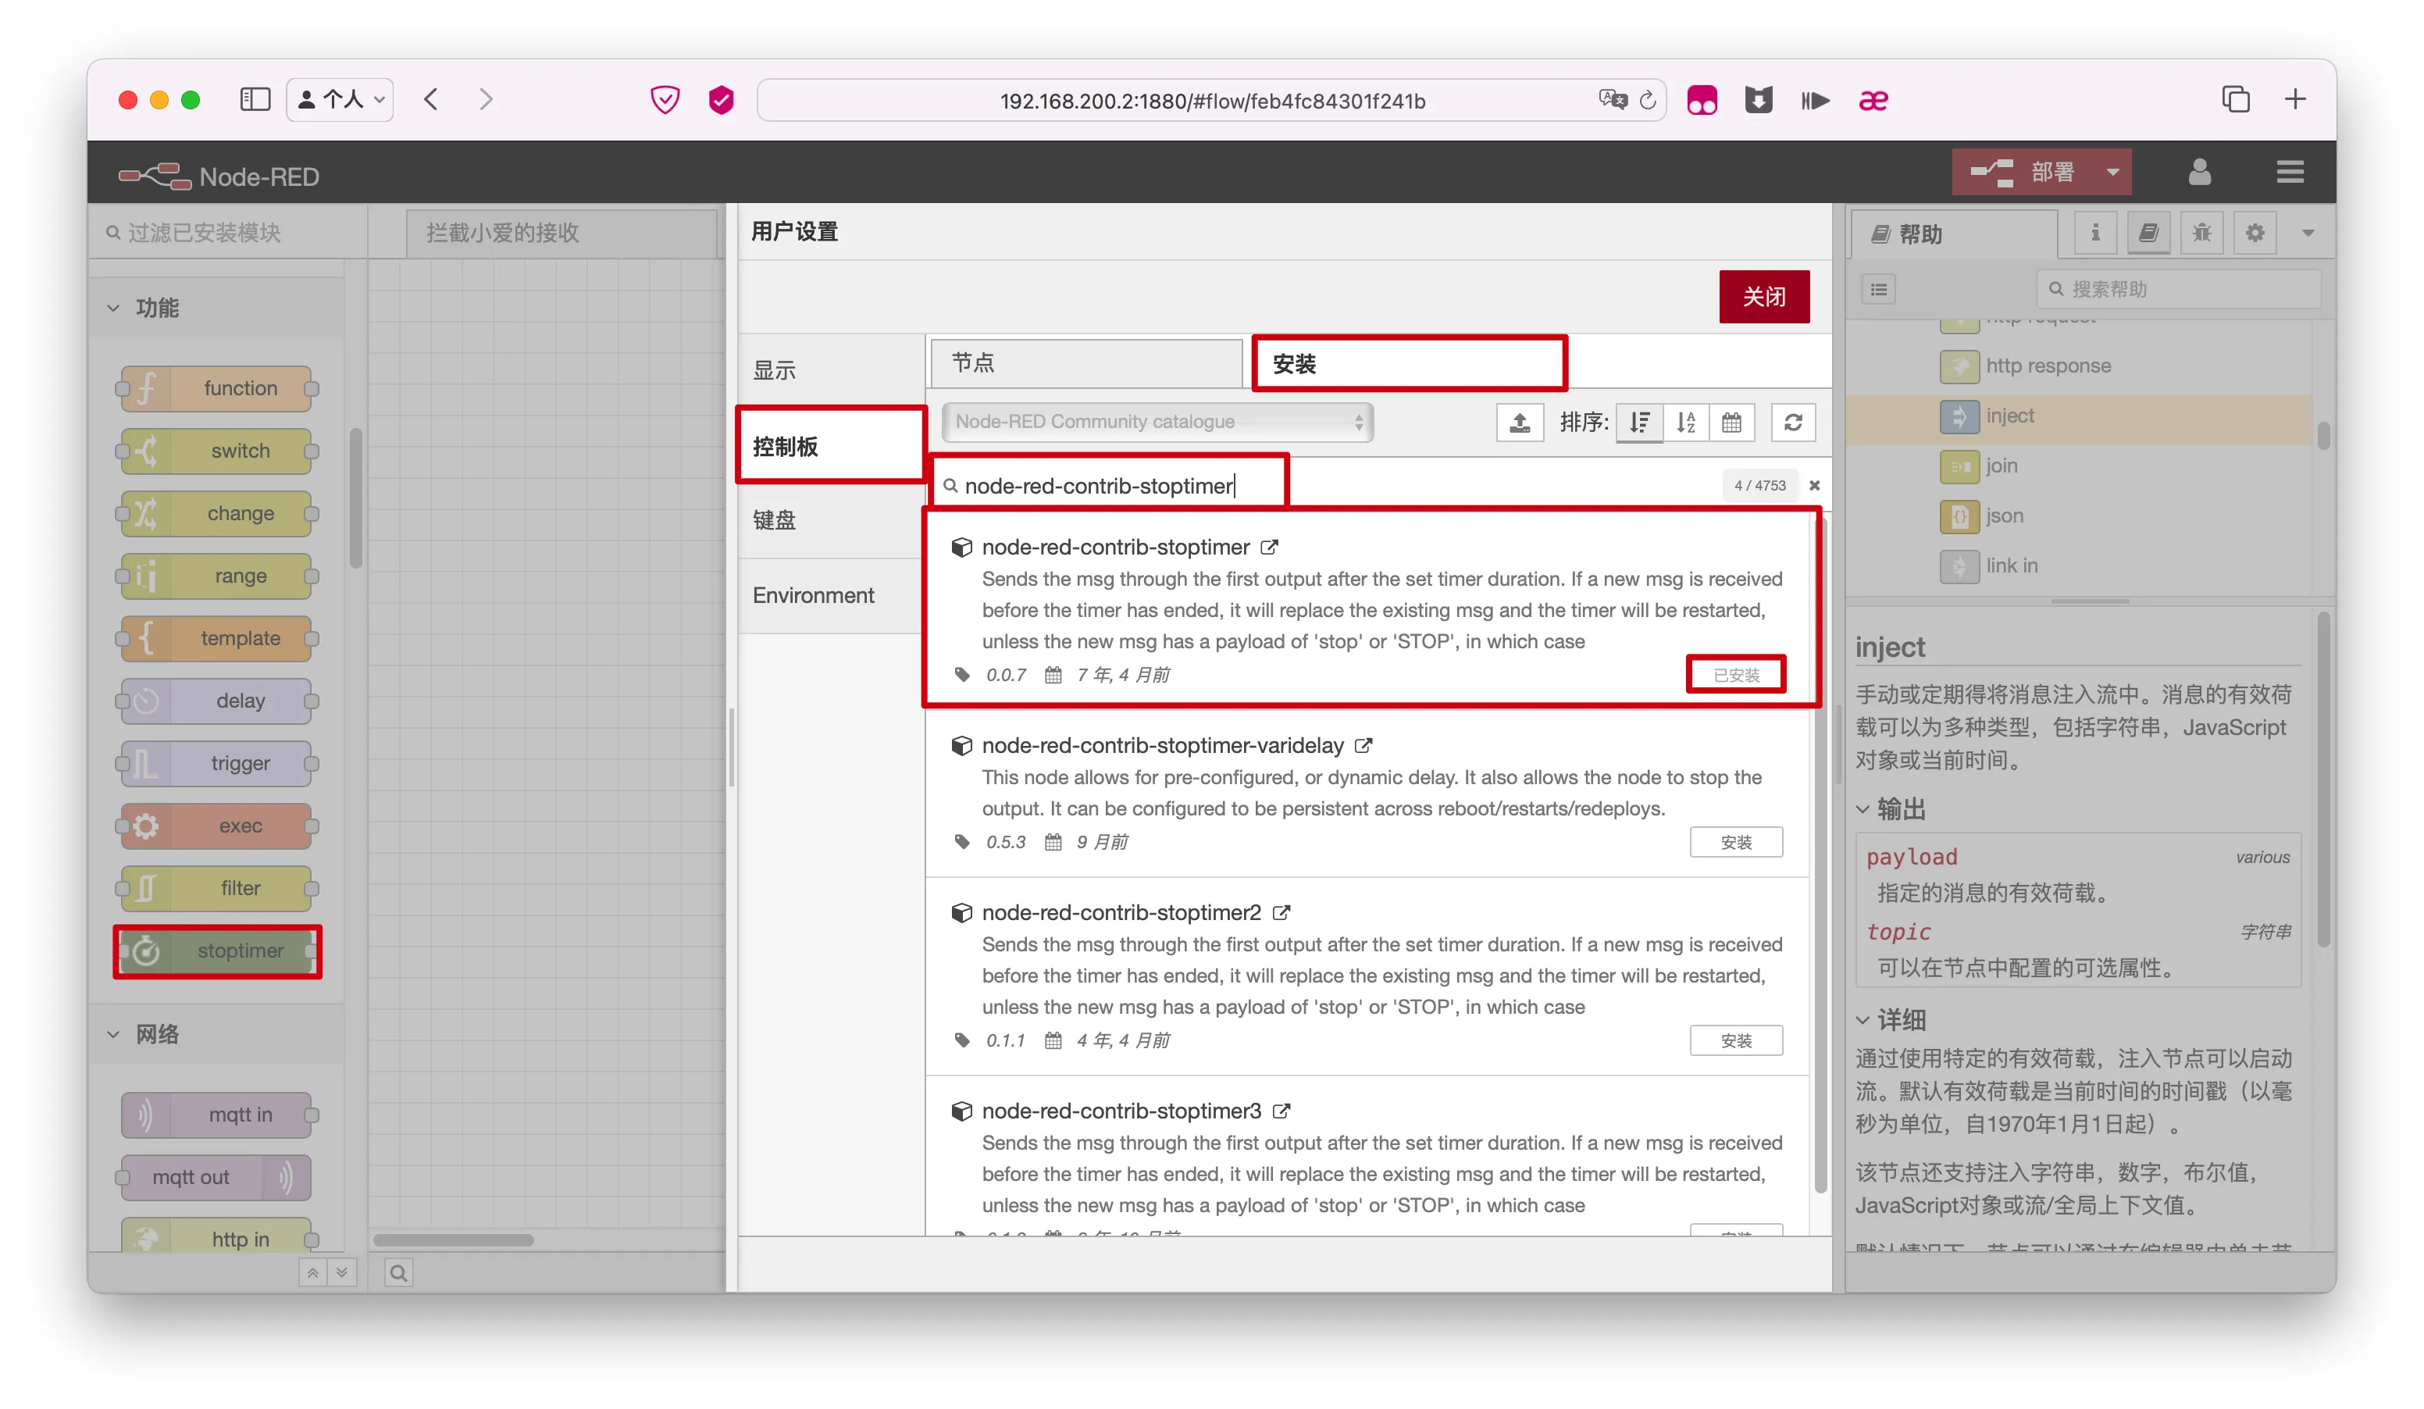Viewport: 2424px width, 1409px height.
Task: Open the 部署 deploy options dropdown arrow
Action: click(x=2112, y=172)
